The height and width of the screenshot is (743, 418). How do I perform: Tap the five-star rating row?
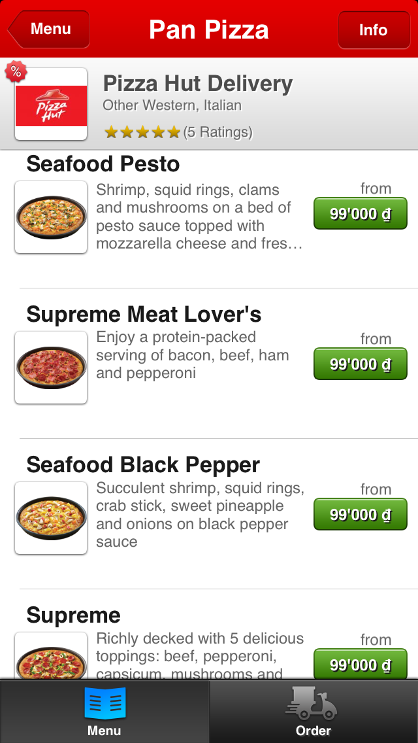click(x=178, y=132)
